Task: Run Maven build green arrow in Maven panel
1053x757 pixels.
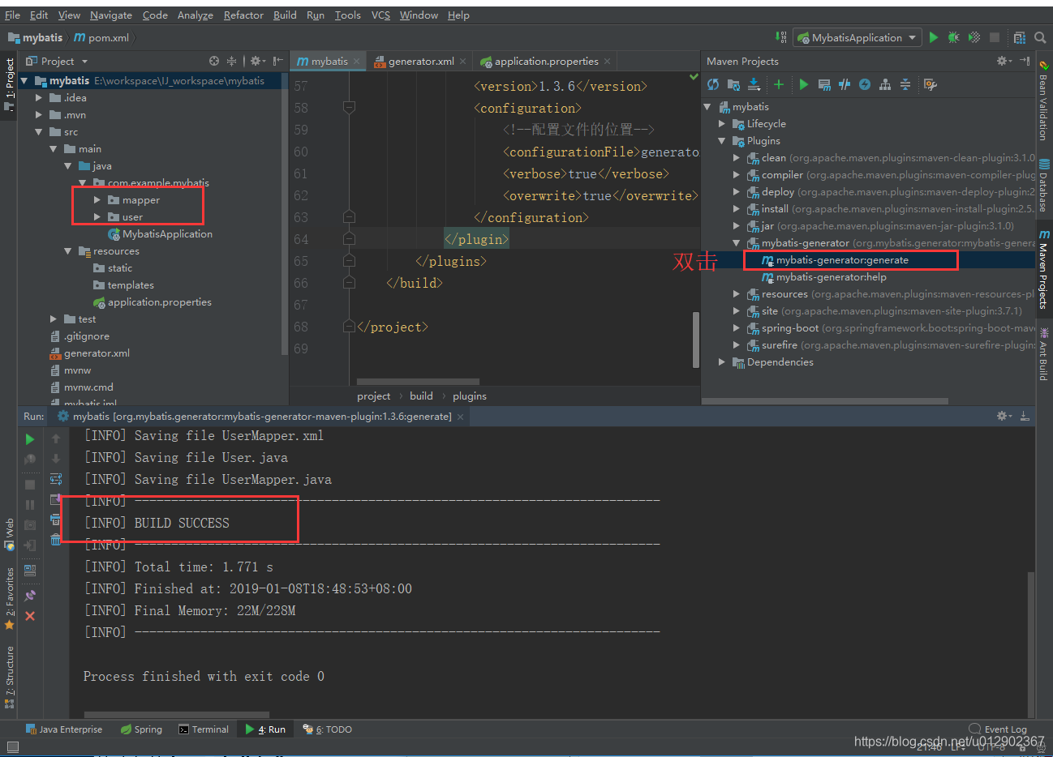Action: [x=804, y=84]
